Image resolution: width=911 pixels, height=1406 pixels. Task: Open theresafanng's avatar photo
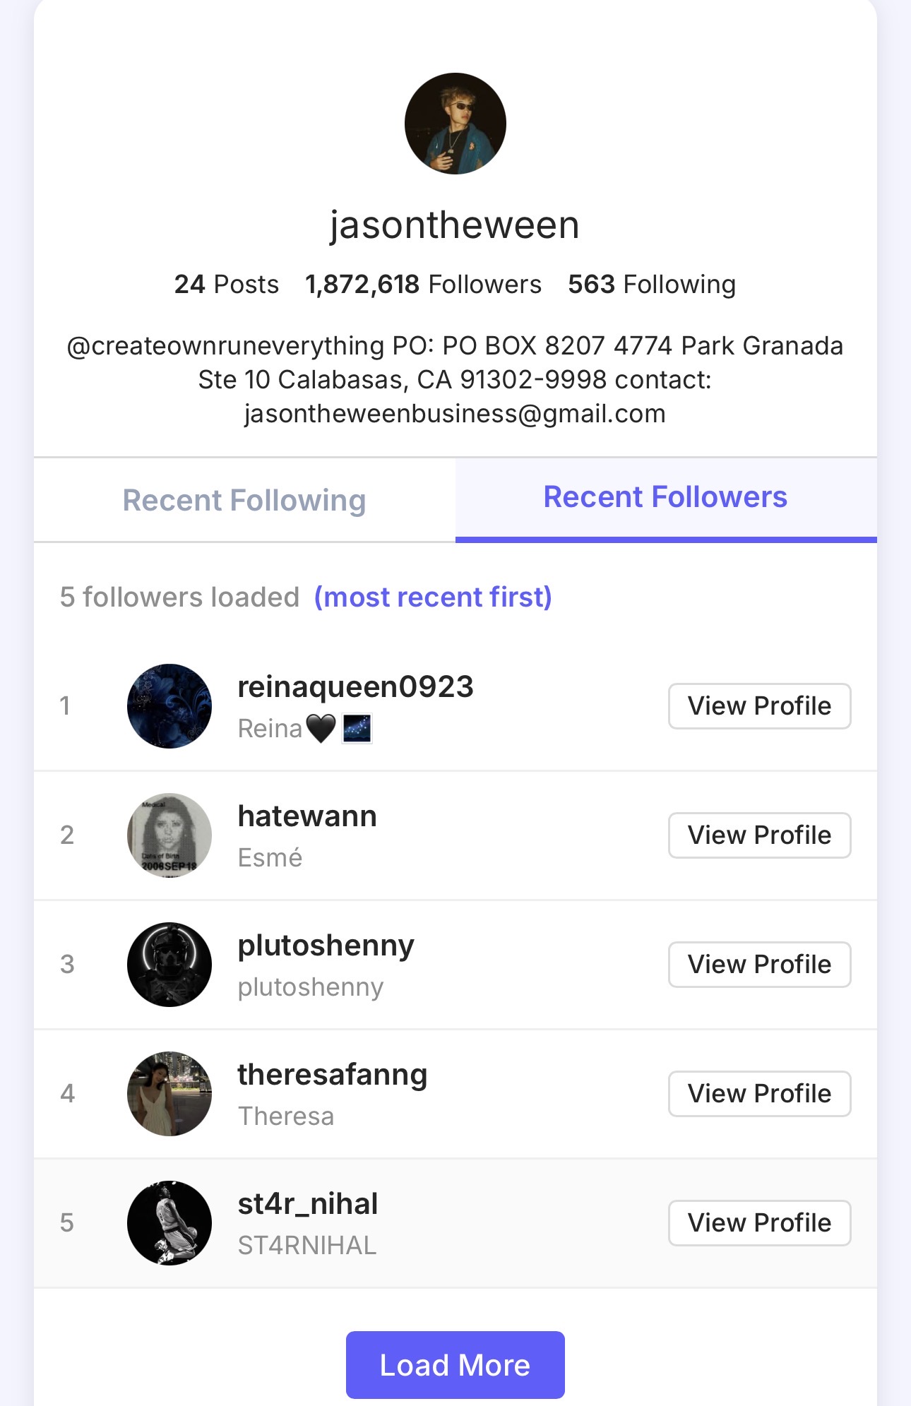(169, 1093)
